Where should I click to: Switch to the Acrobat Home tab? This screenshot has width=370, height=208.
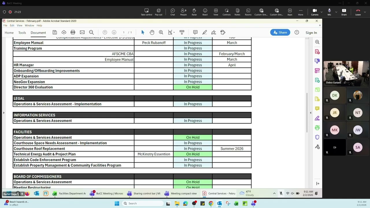[x=9, y=33]
